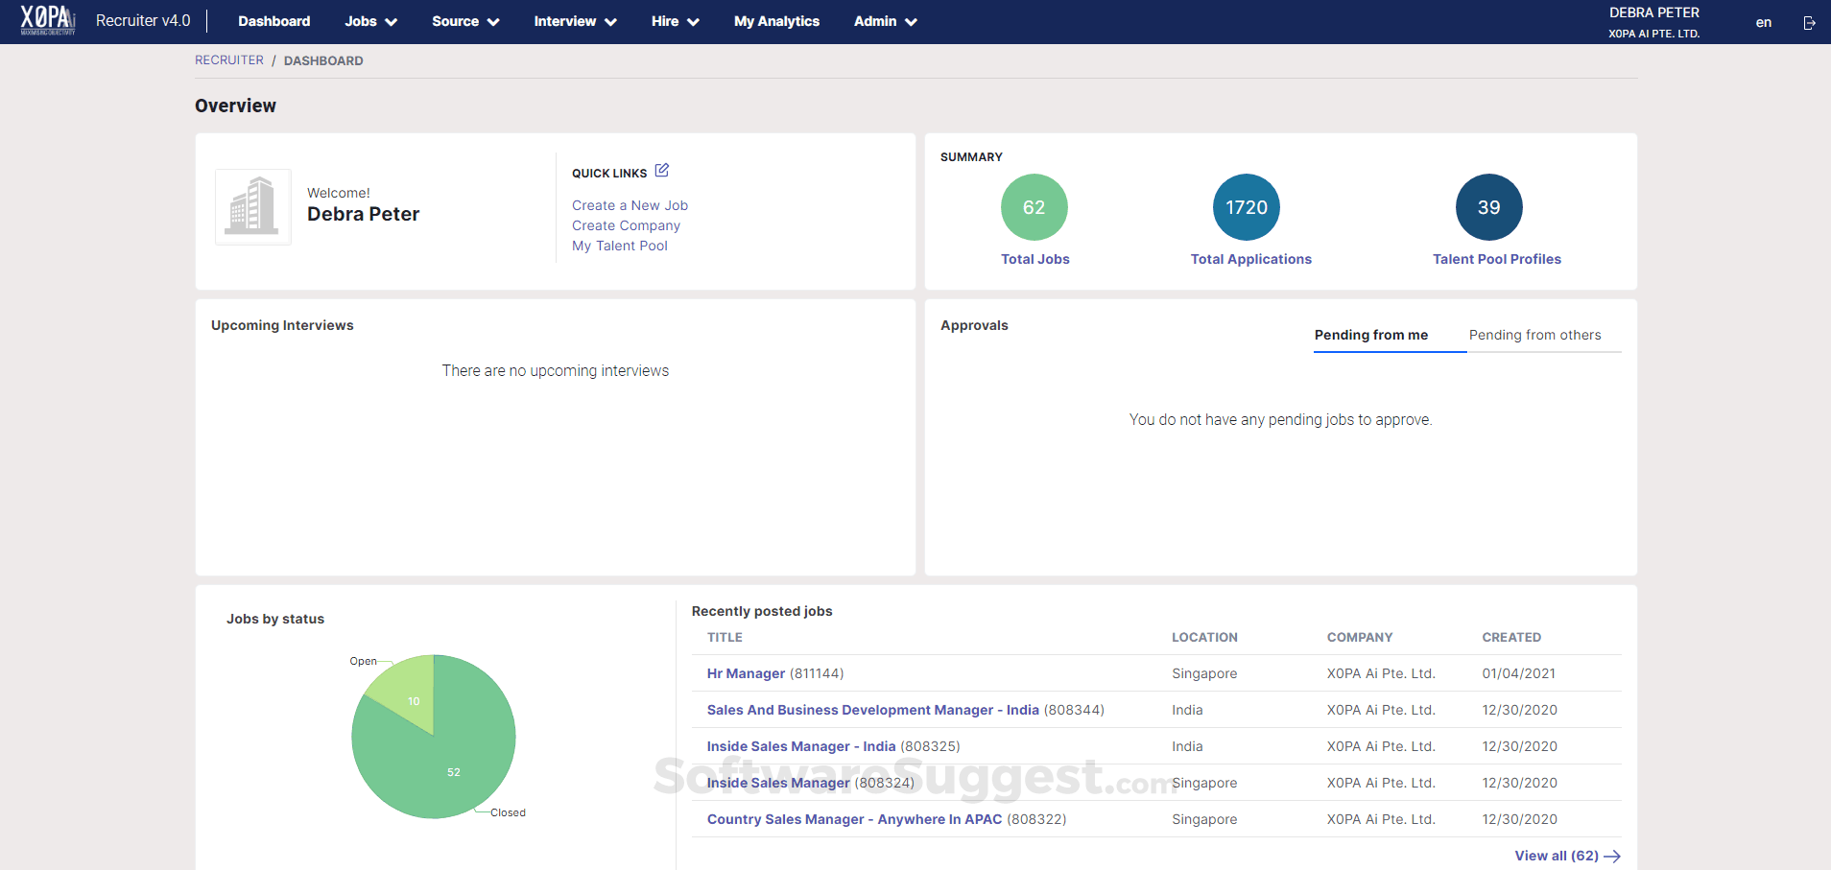Change the language via en selector
The height and width of the screenshot is (870, 1831).
(x=1763, y=23)
